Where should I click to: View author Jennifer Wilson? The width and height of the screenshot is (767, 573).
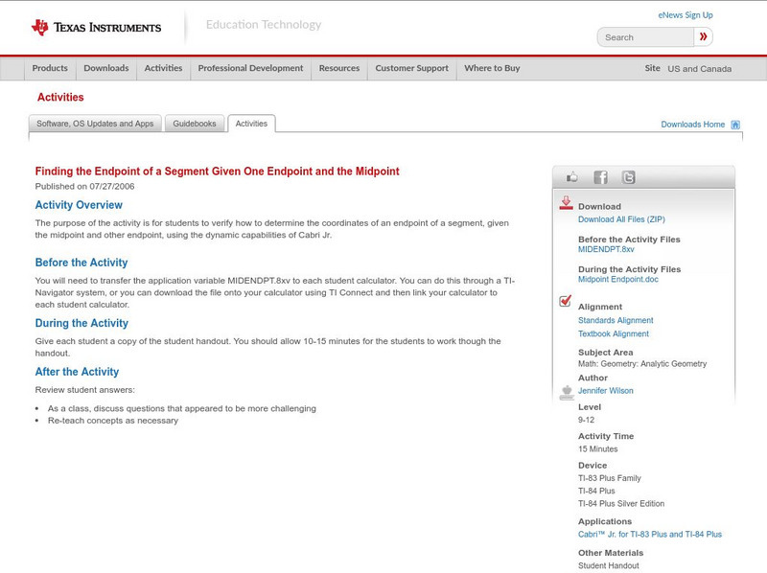pos(606,391)
